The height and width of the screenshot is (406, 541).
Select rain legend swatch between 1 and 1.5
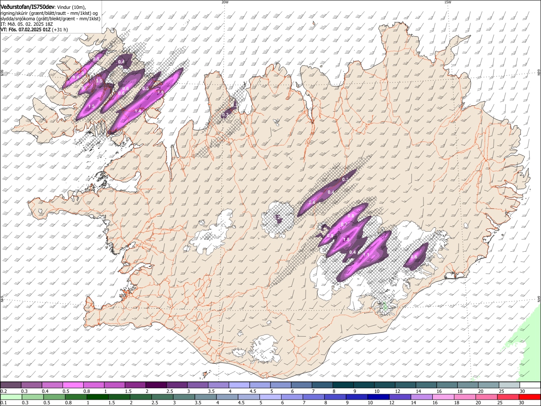tap(97, 397)
